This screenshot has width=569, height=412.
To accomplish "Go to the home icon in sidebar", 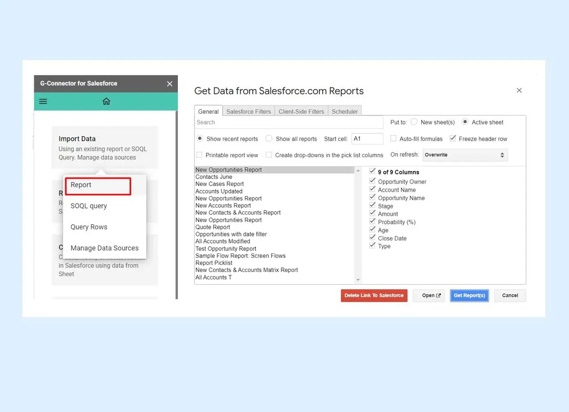I will point(106,102).
